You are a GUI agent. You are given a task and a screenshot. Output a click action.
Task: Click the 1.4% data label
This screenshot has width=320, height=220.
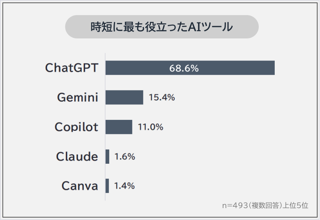click(x=124, y=186)
